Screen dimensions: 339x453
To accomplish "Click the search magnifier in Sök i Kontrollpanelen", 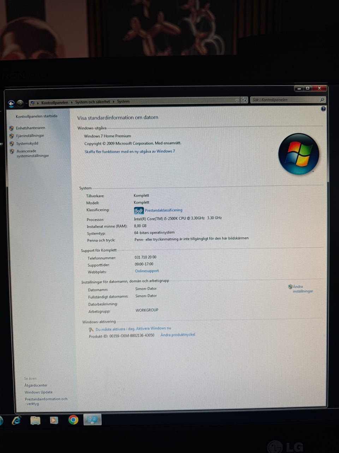I will [322, 100].
